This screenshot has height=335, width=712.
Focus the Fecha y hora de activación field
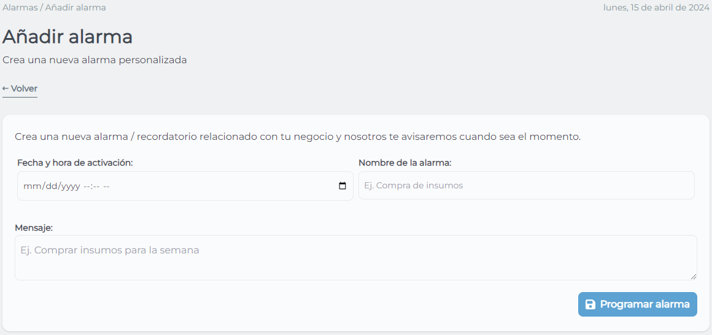[x=185, y=186]
